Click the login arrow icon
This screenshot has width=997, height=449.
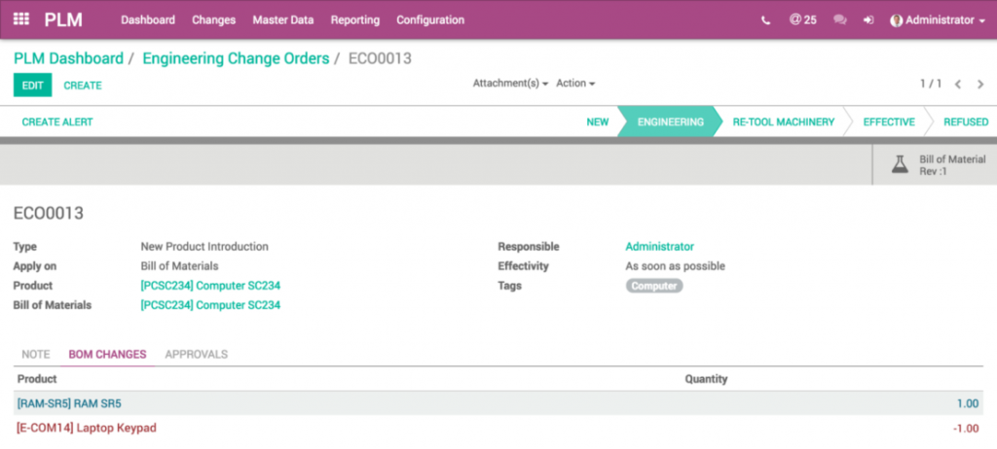tap(868, 20)
